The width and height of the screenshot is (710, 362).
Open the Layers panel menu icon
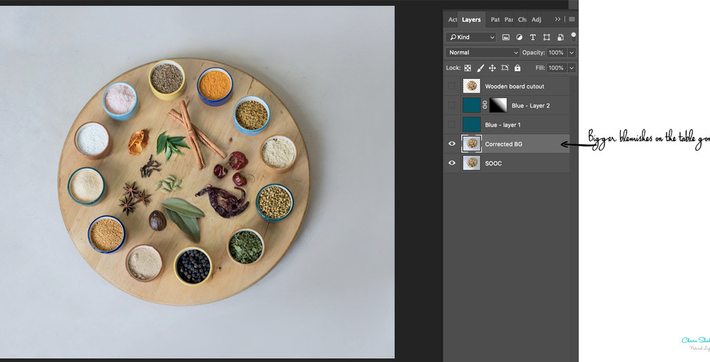tap(572, 20)
